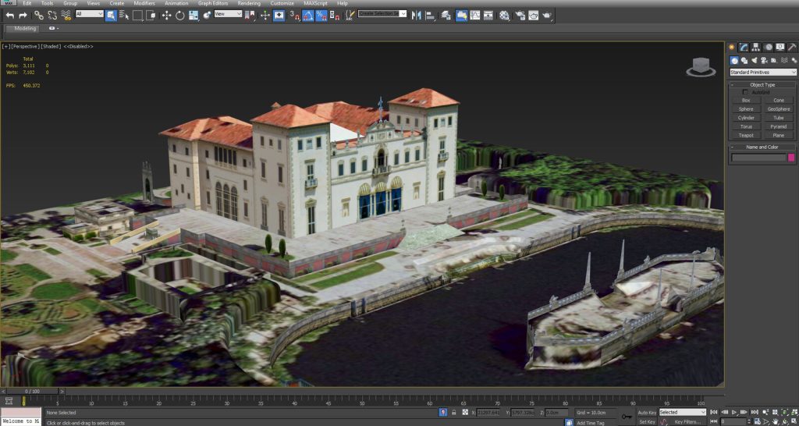This screenshot has width=799, height=426.
Task: Open the selection filter 'All' dropdown
Action: [90, 14]
